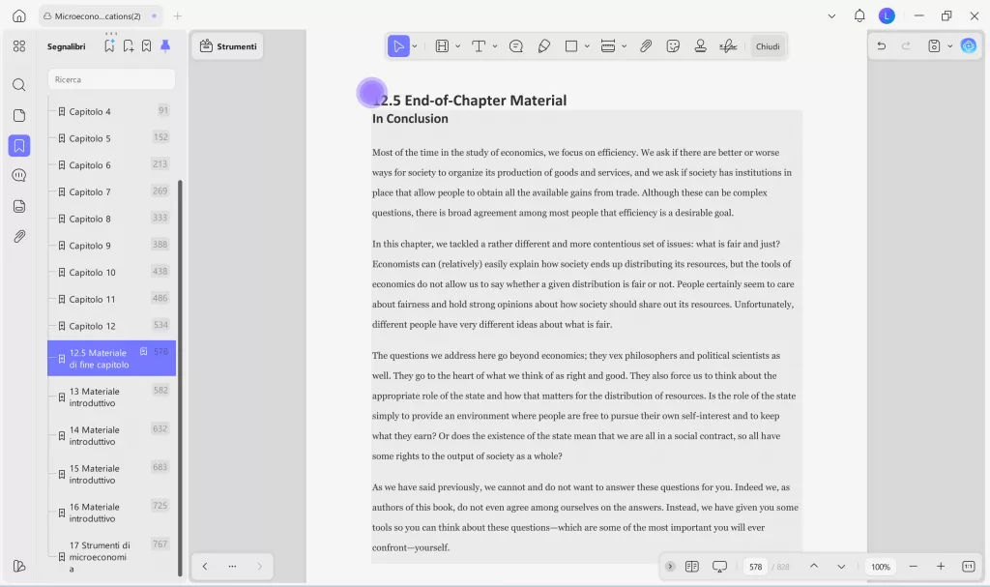The image size is (990, 587).
Task: Open the comment speech-bubble tool
Action: tap(516, 45)
